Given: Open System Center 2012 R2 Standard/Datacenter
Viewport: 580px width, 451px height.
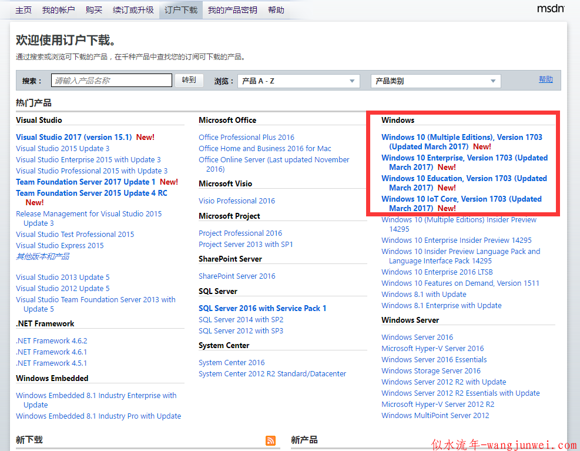Looking at the screenshot, I should [272, 373].
